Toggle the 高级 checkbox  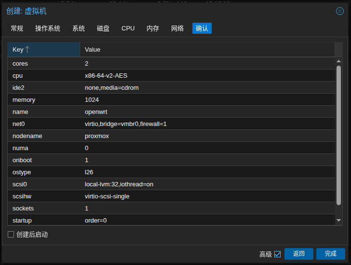(277, 254)
